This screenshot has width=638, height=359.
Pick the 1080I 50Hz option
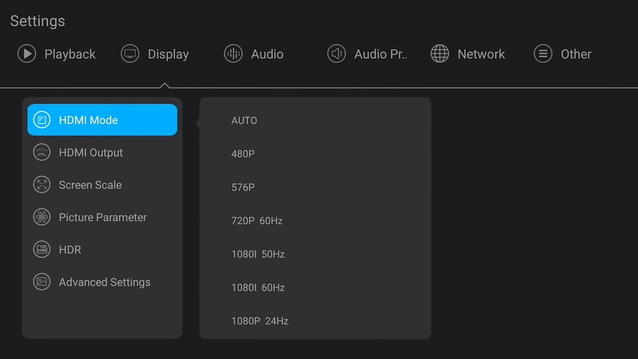coord(258,254)
